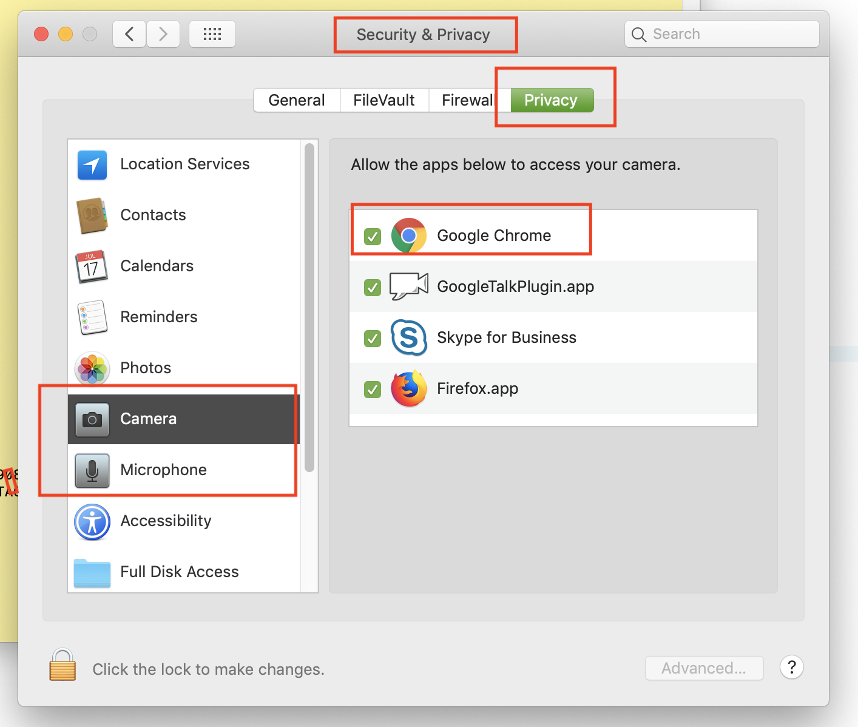The width and height of the screenshot is (858, 727).
Task: Click 'Allow the apps below' description text
Action: coord(516,164)
